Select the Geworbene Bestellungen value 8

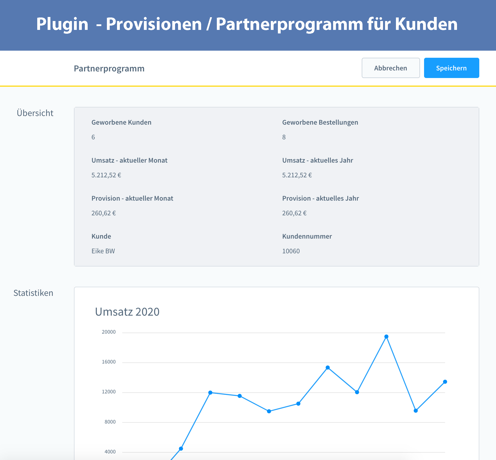[284, 137]
